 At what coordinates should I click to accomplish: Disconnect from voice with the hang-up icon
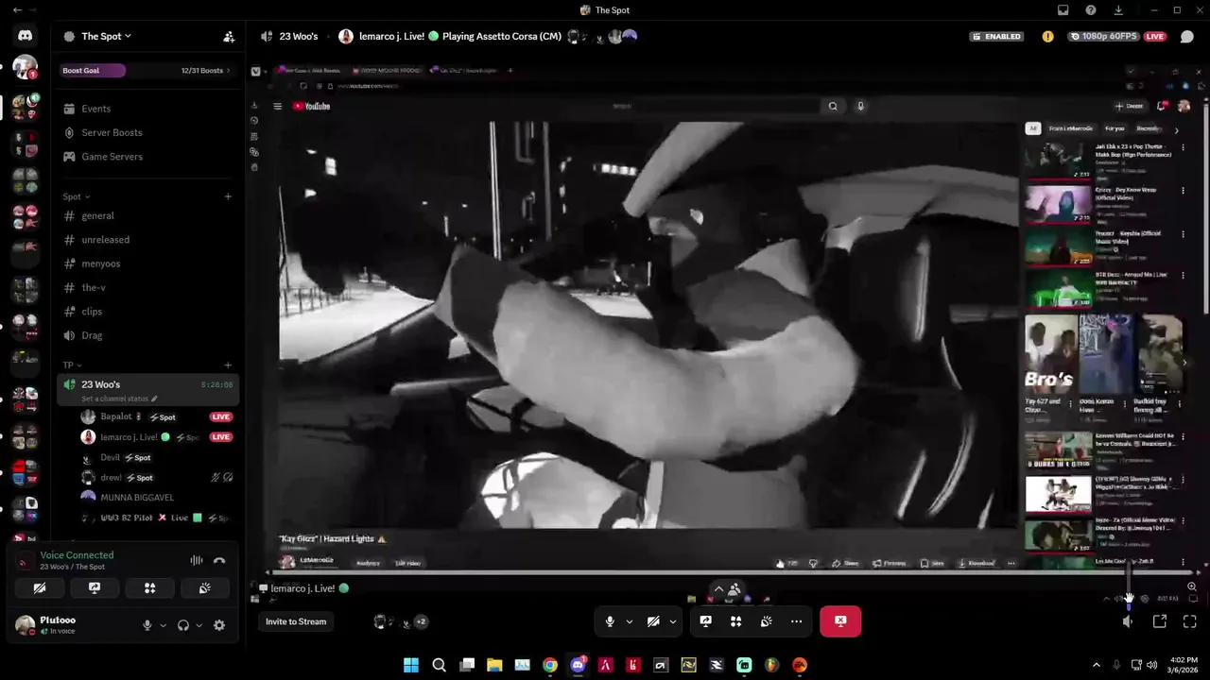[x=219, y=560]
